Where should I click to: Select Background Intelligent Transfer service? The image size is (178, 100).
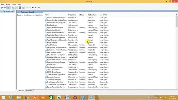[x=77, y=47]
